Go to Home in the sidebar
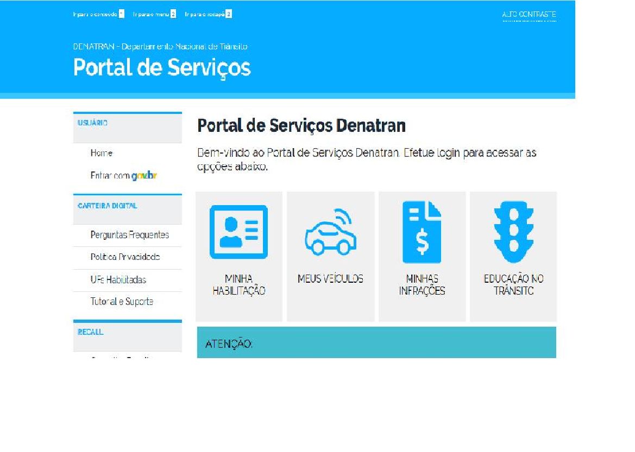The height and width of the screenshot is (452, 635). (102, 153)
